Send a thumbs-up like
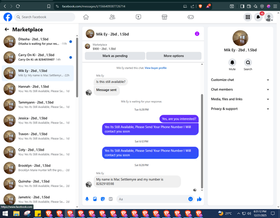280x218 pixels. 199,199
